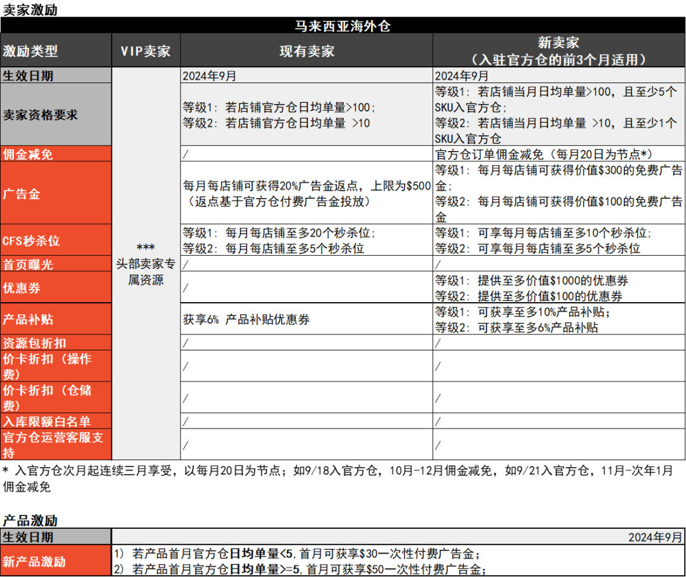Click the 首页曝光 row label
686x577 pixels.
click(x=29, y=263)
